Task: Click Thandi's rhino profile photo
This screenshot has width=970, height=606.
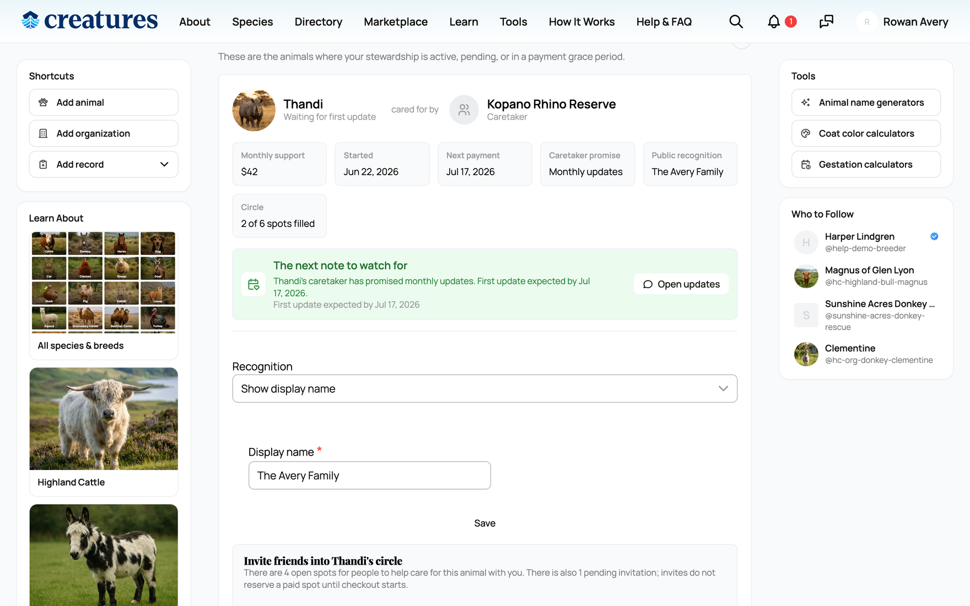Action: coord(254,110)
